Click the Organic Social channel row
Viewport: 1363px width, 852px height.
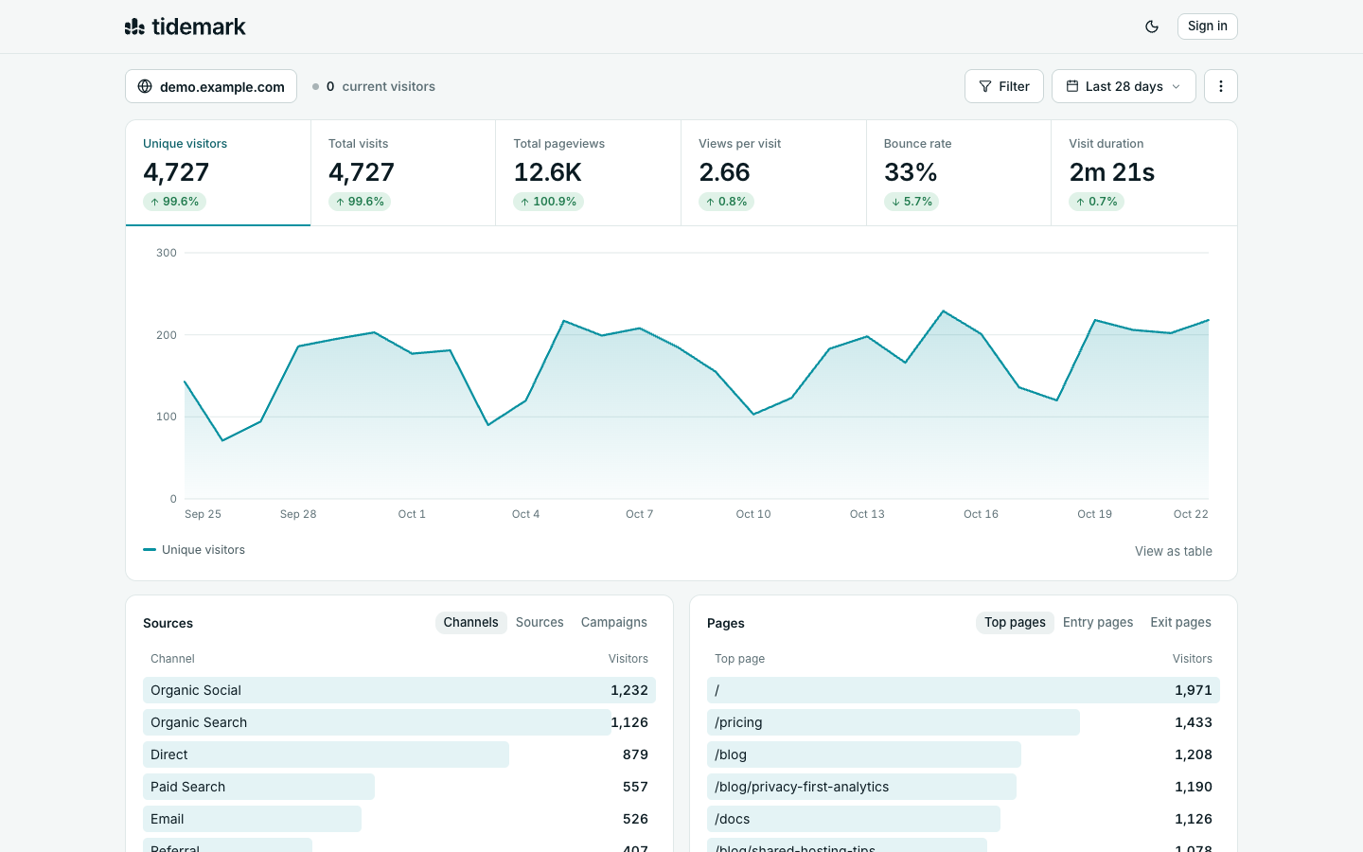click(399, 690)
